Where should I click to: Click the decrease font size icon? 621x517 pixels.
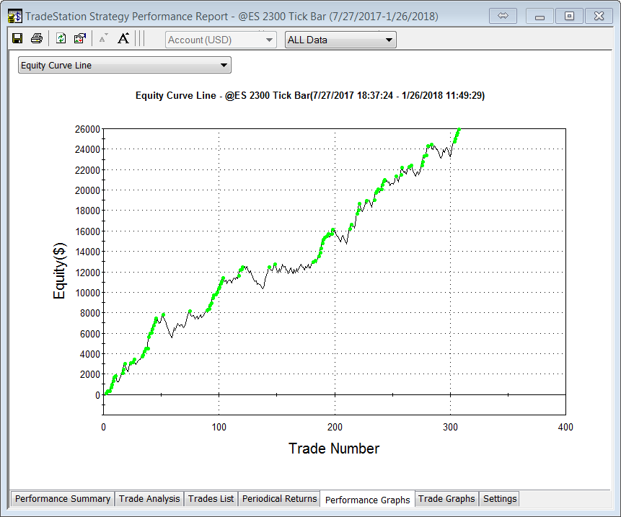[x=103, y=39]
